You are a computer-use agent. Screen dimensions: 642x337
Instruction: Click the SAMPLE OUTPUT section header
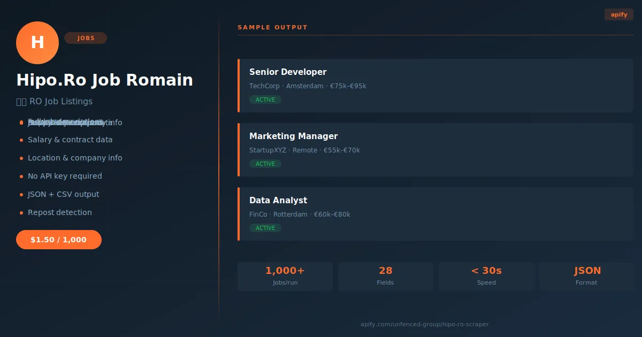coord(273,27)
